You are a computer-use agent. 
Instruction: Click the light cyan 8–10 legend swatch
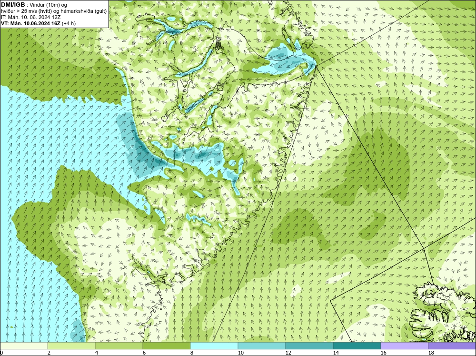click(214, 346)
